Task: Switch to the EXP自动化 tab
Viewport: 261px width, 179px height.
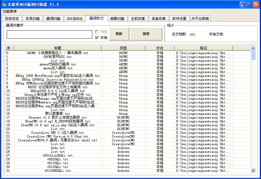Action: (x=75, y=18)
